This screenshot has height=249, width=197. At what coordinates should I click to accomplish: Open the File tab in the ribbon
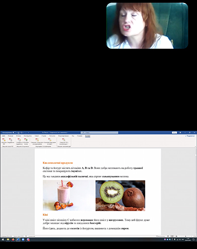(x=3, y=136)
